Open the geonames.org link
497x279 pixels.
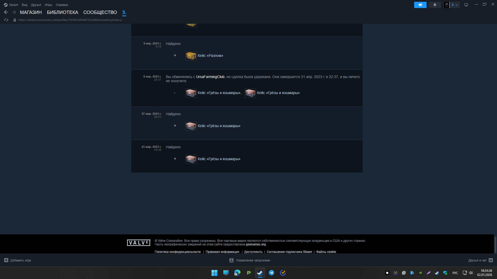255,244
